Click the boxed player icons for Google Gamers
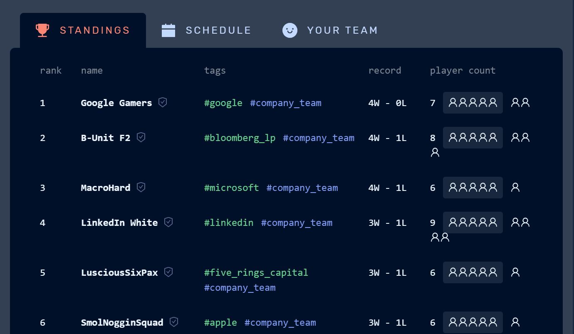574x334 pixels. [x=473, y=103]
